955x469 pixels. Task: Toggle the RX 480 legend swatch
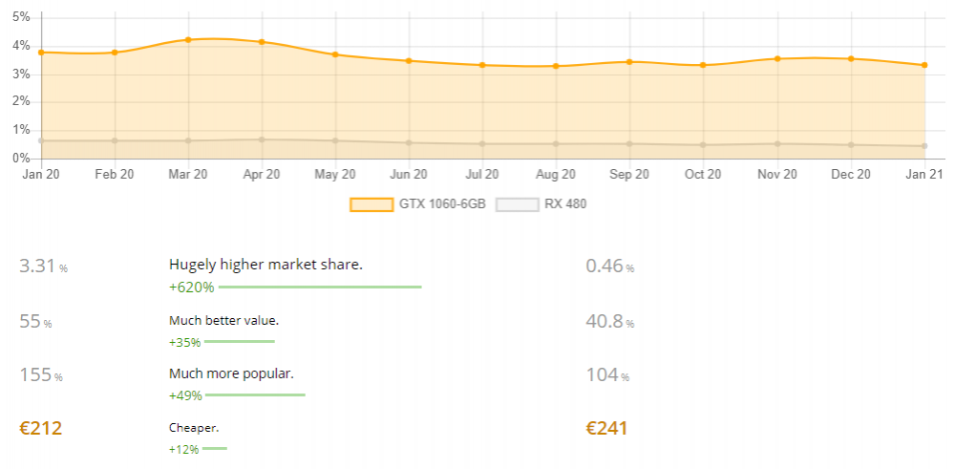coord(518,204)
